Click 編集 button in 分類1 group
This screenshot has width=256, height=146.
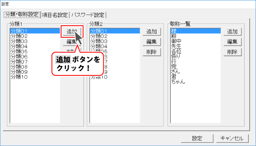pos(72,42)
